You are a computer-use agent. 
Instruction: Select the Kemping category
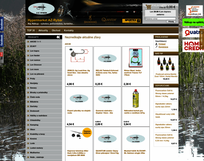44,125
